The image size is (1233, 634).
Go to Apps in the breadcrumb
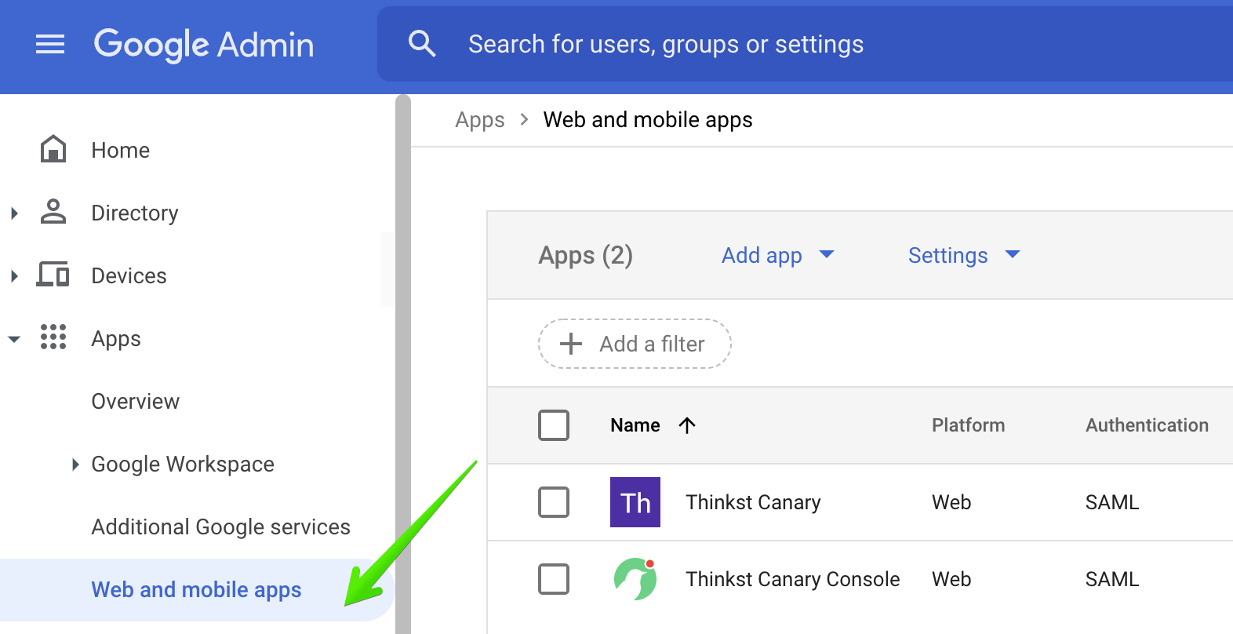(x=480, y=120)
